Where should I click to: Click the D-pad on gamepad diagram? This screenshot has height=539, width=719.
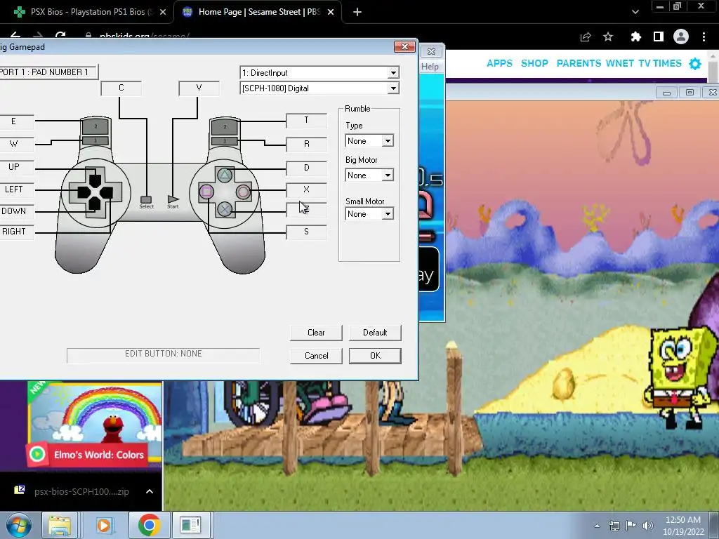point(95,192)
